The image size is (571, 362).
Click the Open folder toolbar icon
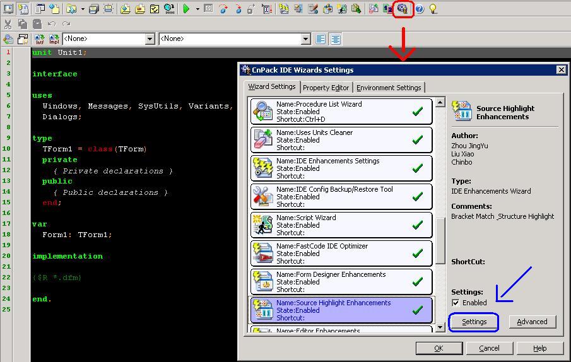pyautogui.click(x=71, y=9)
